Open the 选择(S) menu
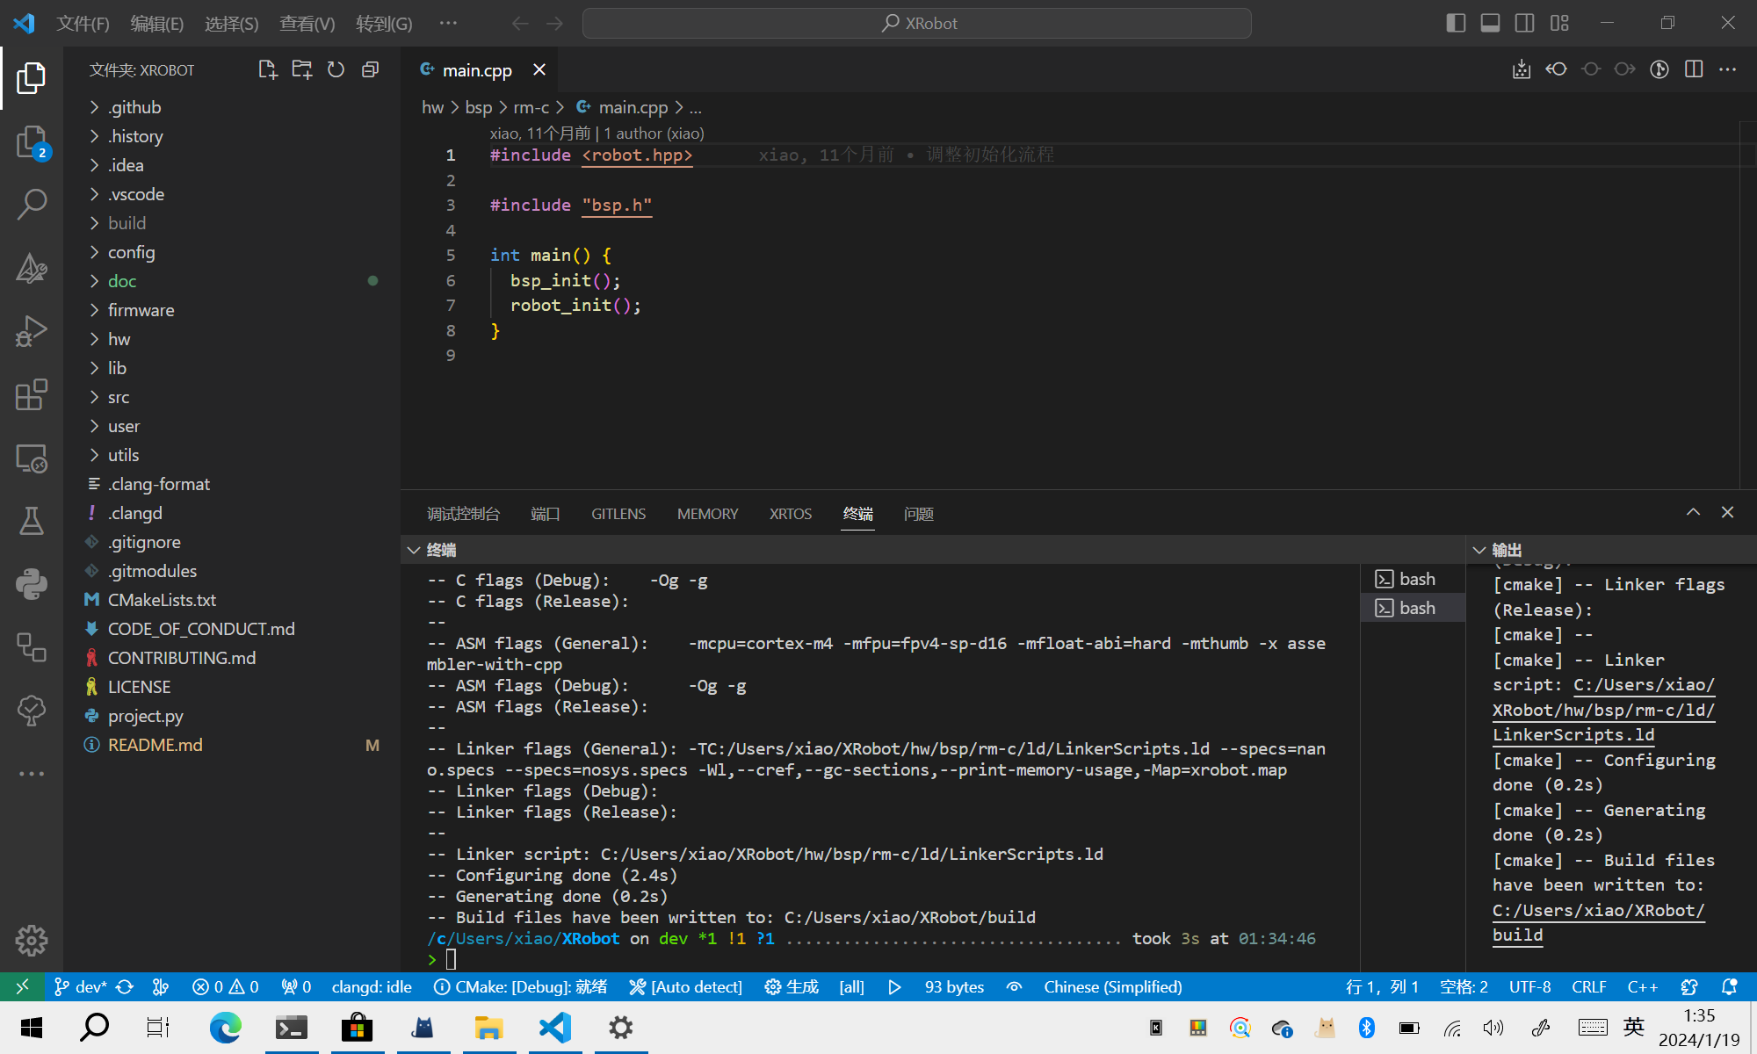This screenshot has width=1757, height=1054. tap(231, 24)
